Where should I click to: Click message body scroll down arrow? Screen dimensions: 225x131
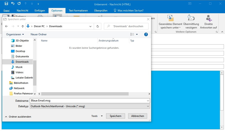click(x=222, y=127)
